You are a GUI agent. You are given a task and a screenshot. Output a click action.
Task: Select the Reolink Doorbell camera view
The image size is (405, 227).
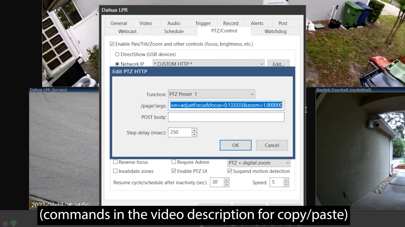pos(360,151)
